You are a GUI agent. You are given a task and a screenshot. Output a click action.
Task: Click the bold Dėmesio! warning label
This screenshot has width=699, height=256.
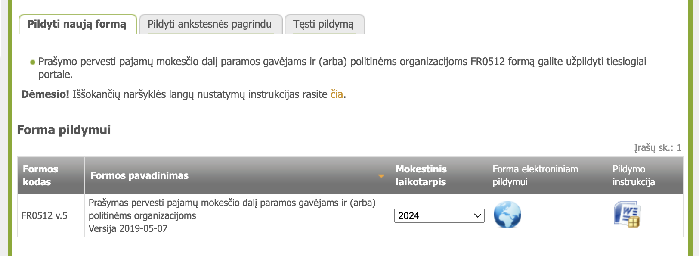[45, 94]
